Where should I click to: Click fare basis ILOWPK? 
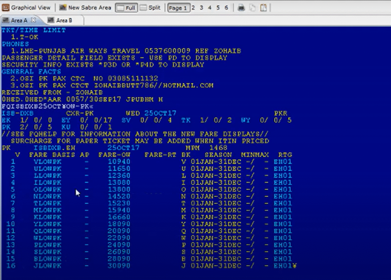(47, 183)
